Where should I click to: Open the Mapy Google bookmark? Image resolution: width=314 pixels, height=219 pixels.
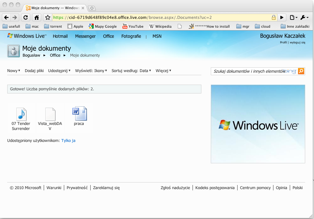pyautogui.click(x=103, y=26)
